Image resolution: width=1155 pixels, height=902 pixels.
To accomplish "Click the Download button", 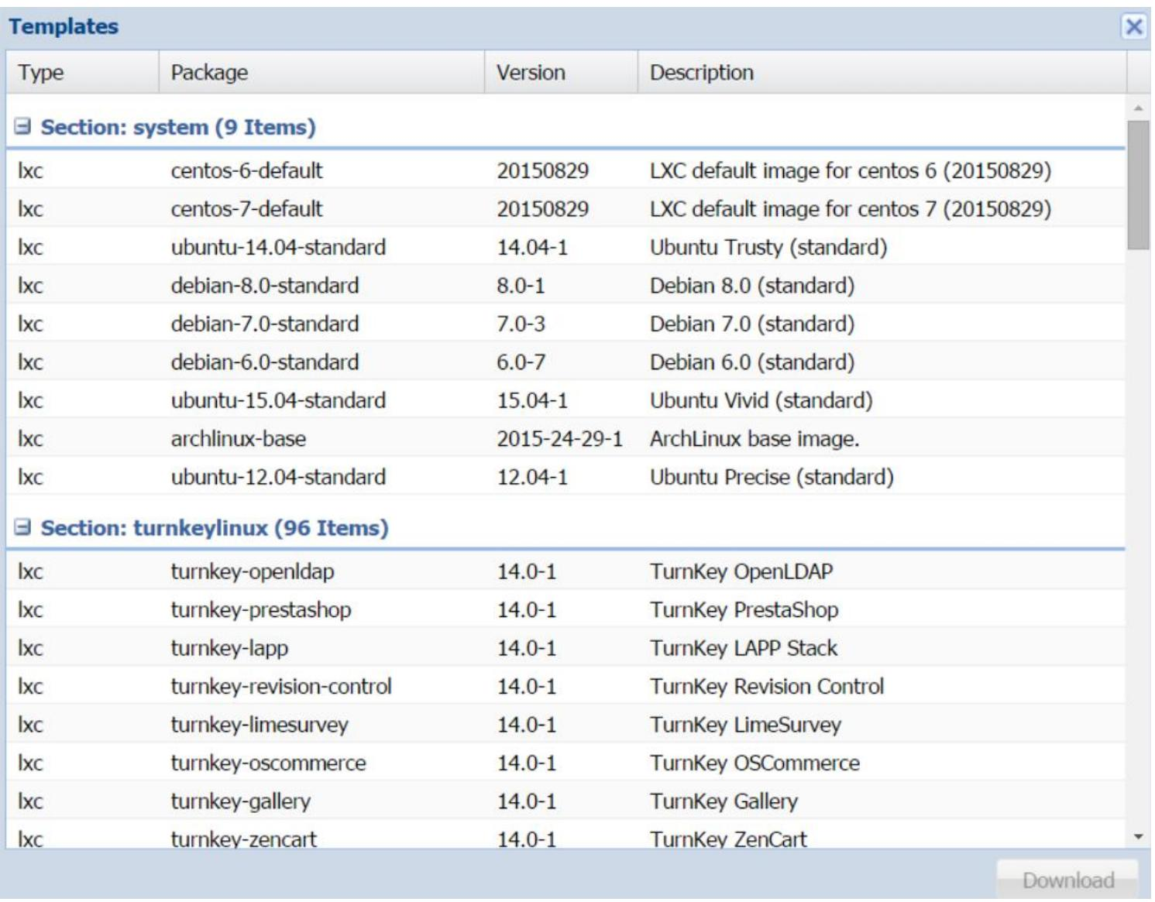I will (1067, 880).
